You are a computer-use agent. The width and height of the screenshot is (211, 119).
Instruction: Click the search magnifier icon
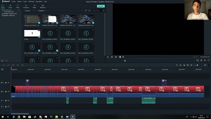coord(104,11)
